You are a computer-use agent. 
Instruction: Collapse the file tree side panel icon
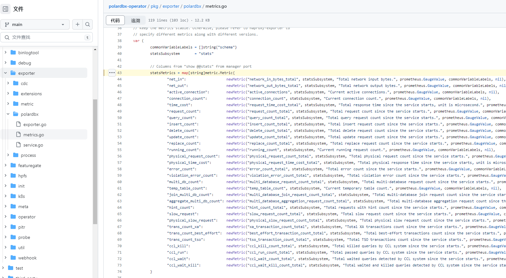point(5,9)
